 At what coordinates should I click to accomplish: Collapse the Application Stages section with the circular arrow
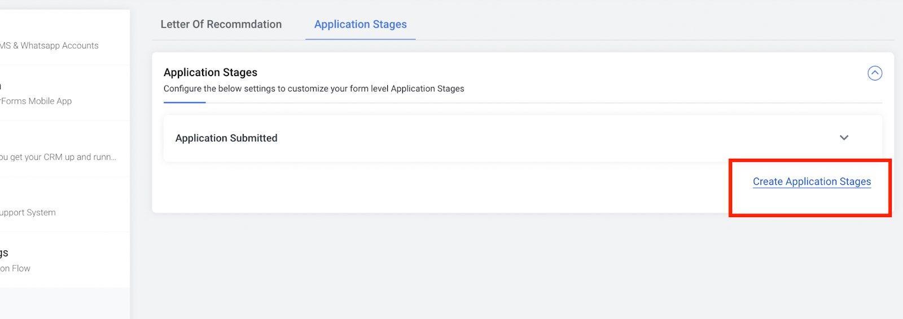874,73
